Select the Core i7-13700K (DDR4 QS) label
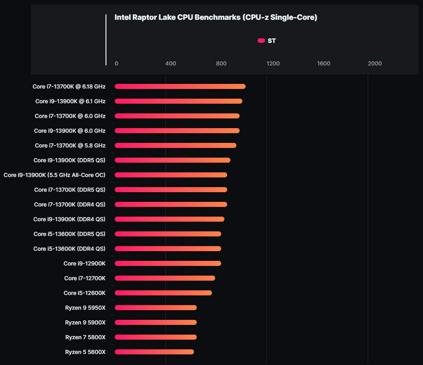423x365 pixels. 70,205
